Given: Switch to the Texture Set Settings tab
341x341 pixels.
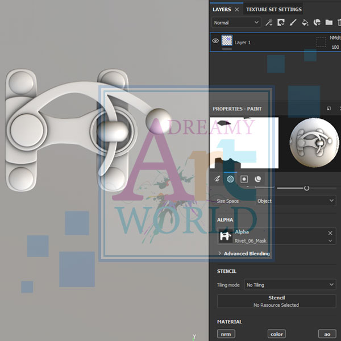Looking at the screenshot, I should coord(273,9).
